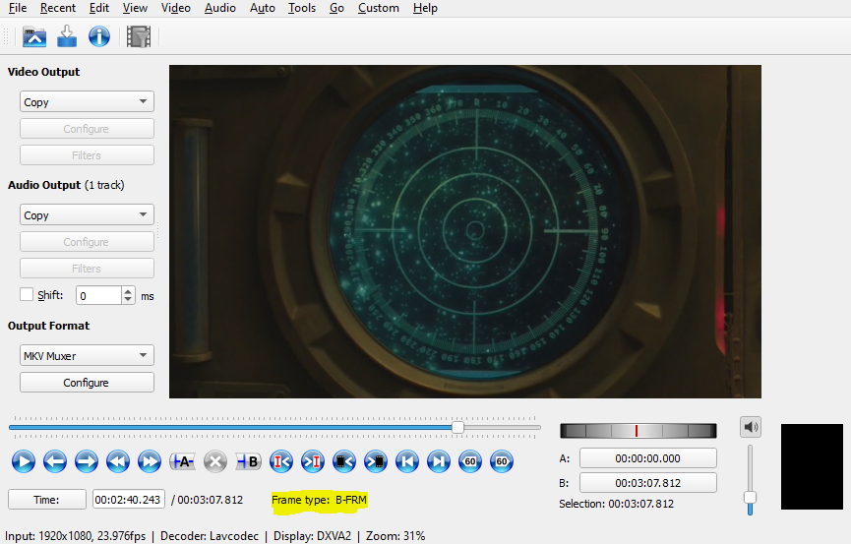Screen dimensions: 851x544
Task: Delete selection with the X button
Action: coord(215,461)
